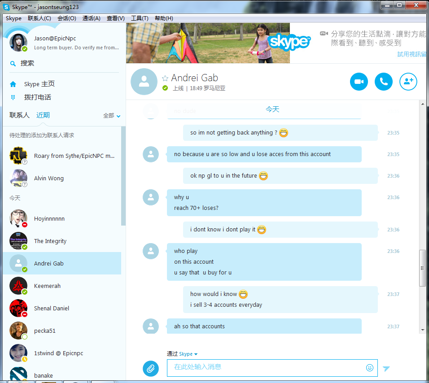
Task: Click The Integrity contact avatar
Action: tap(18, 241)
